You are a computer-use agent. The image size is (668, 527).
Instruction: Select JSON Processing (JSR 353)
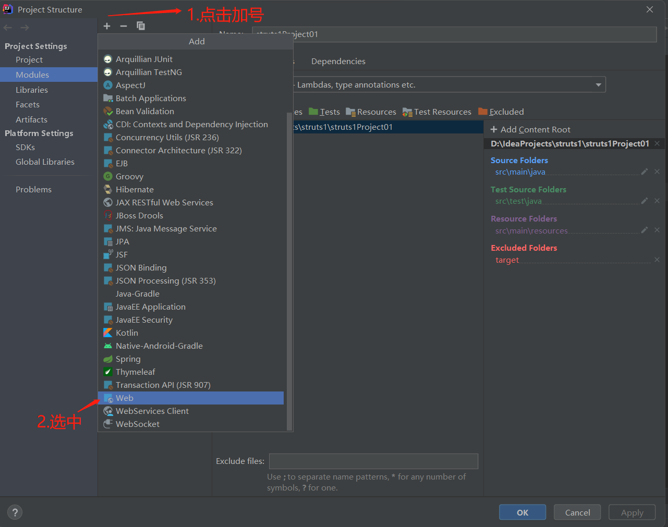point(191,281)
